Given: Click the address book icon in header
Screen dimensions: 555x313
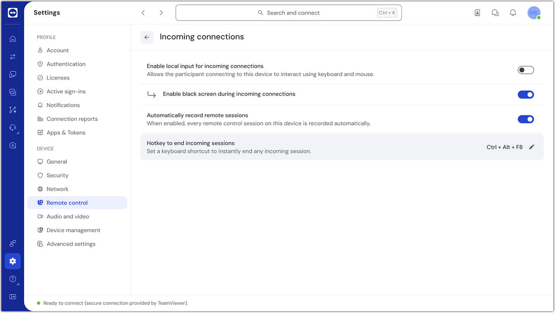Looking at the screenshot, I should click(x=477, y=13).
